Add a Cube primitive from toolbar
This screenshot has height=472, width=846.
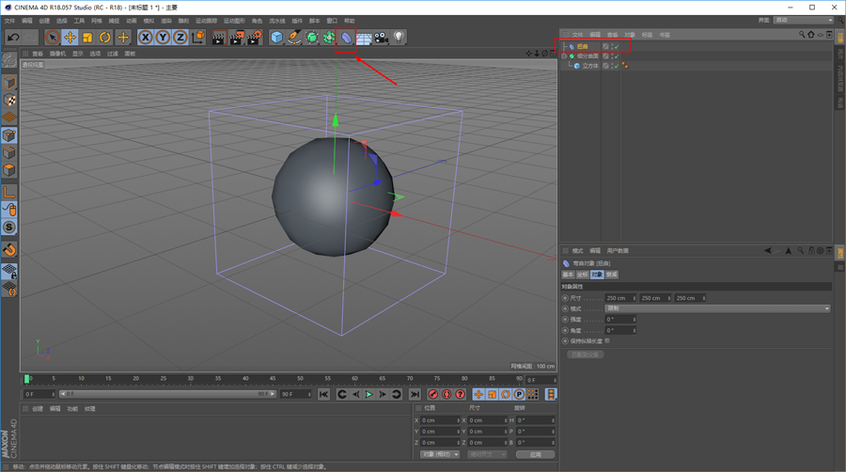point(276,38)
